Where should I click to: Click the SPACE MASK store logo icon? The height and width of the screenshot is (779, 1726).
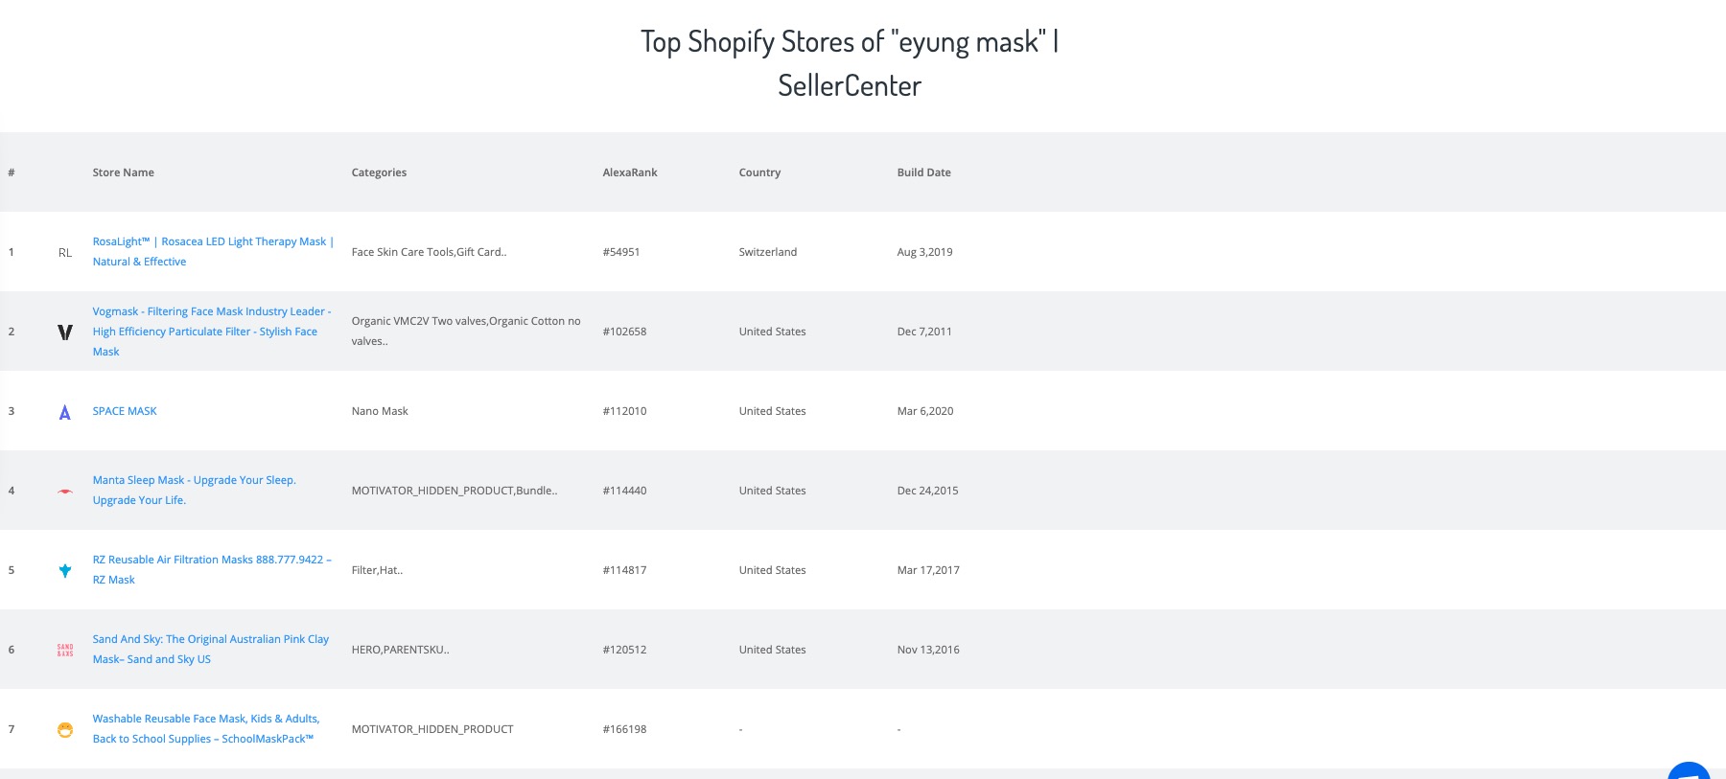tap(65, 412)
